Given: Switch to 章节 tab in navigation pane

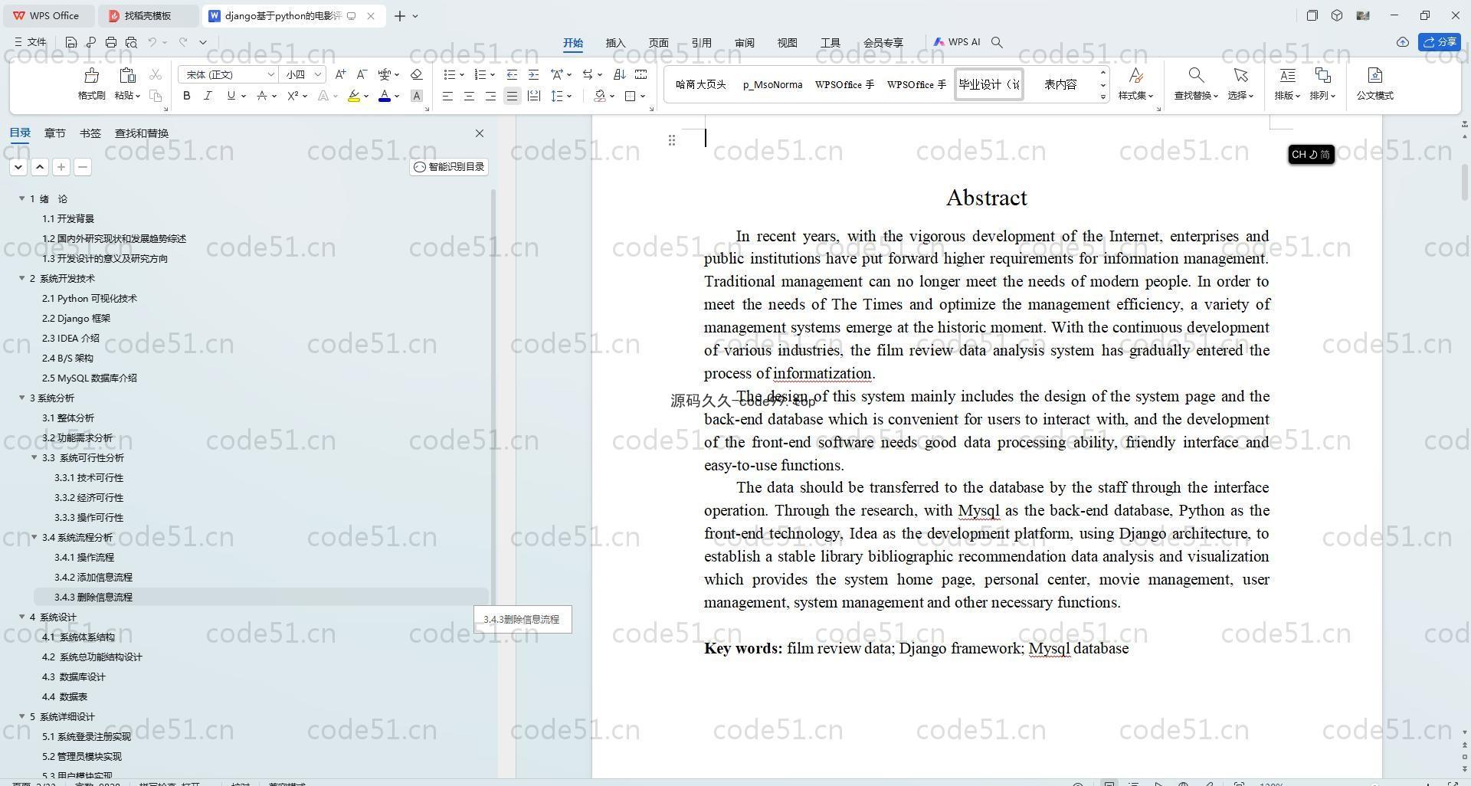Looking at the screenshot, I should 54,133.
